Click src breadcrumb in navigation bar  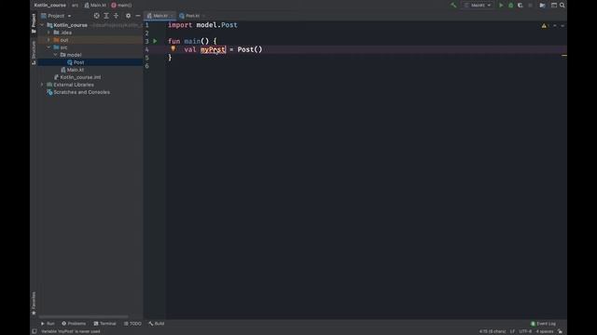pos(75,6)
